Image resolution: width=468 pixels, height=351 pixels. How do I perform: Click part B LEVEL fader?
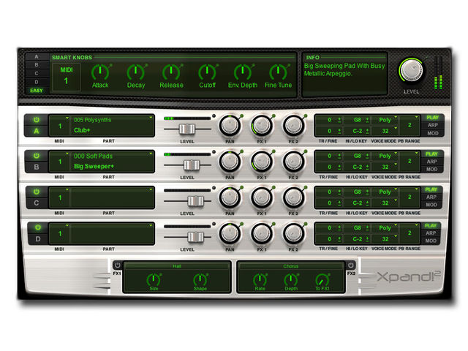pos(192,165)
